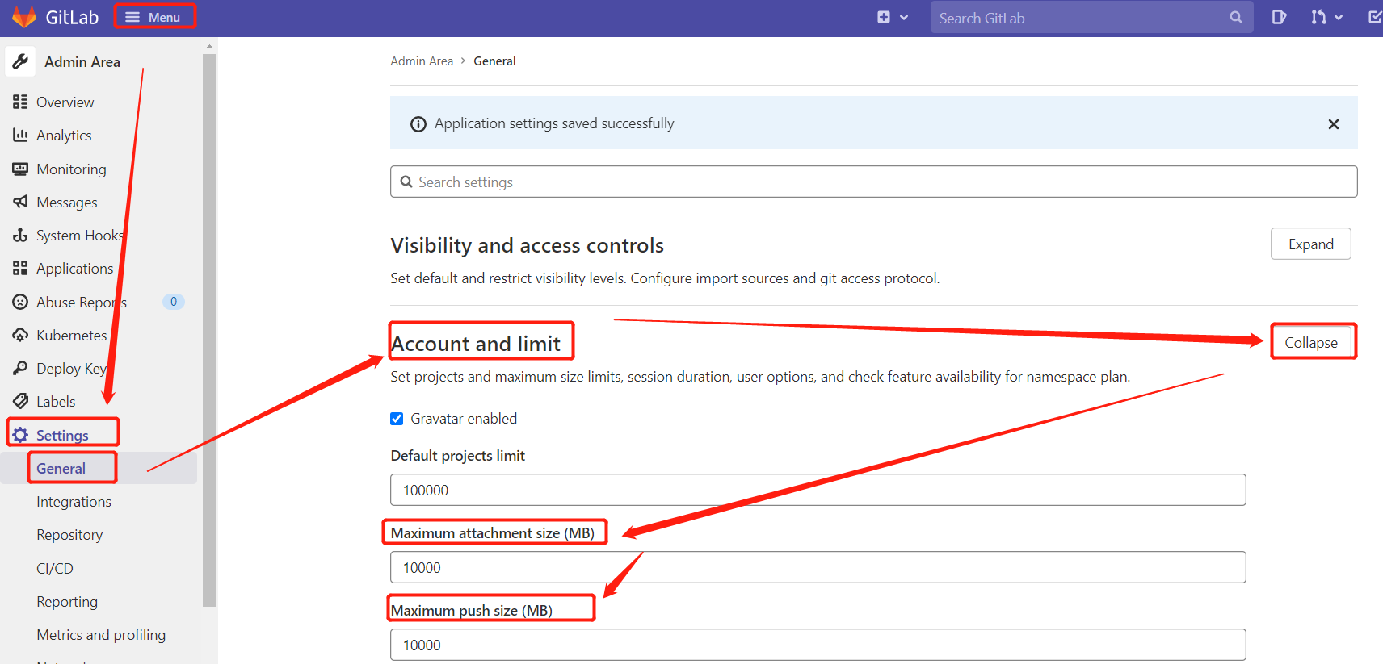
Task: Click the Overview sidebar icon
Action: [20, 102]
